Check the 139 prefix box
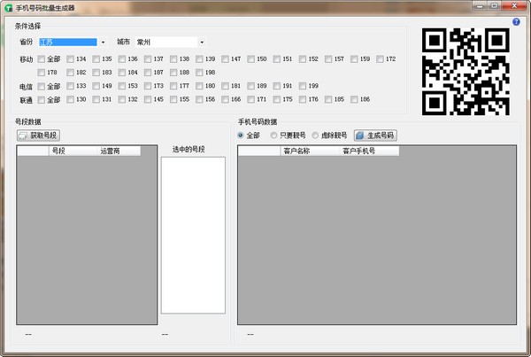This screenshot has width=531, height=357. 199,59
